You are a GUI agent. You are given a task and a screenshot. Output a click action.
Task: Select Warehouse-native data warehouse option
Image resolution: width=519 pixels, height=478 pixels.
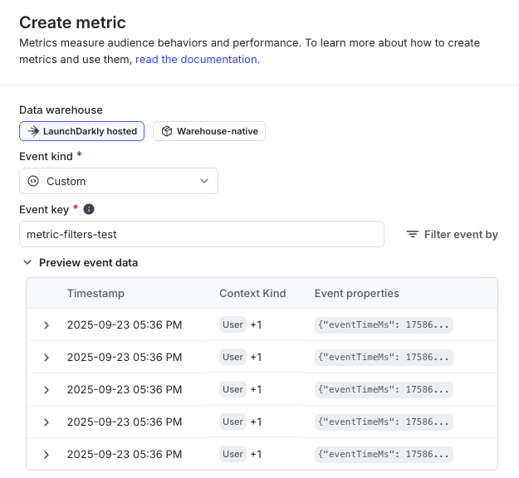pyautogui.click(x=208, y=131)
